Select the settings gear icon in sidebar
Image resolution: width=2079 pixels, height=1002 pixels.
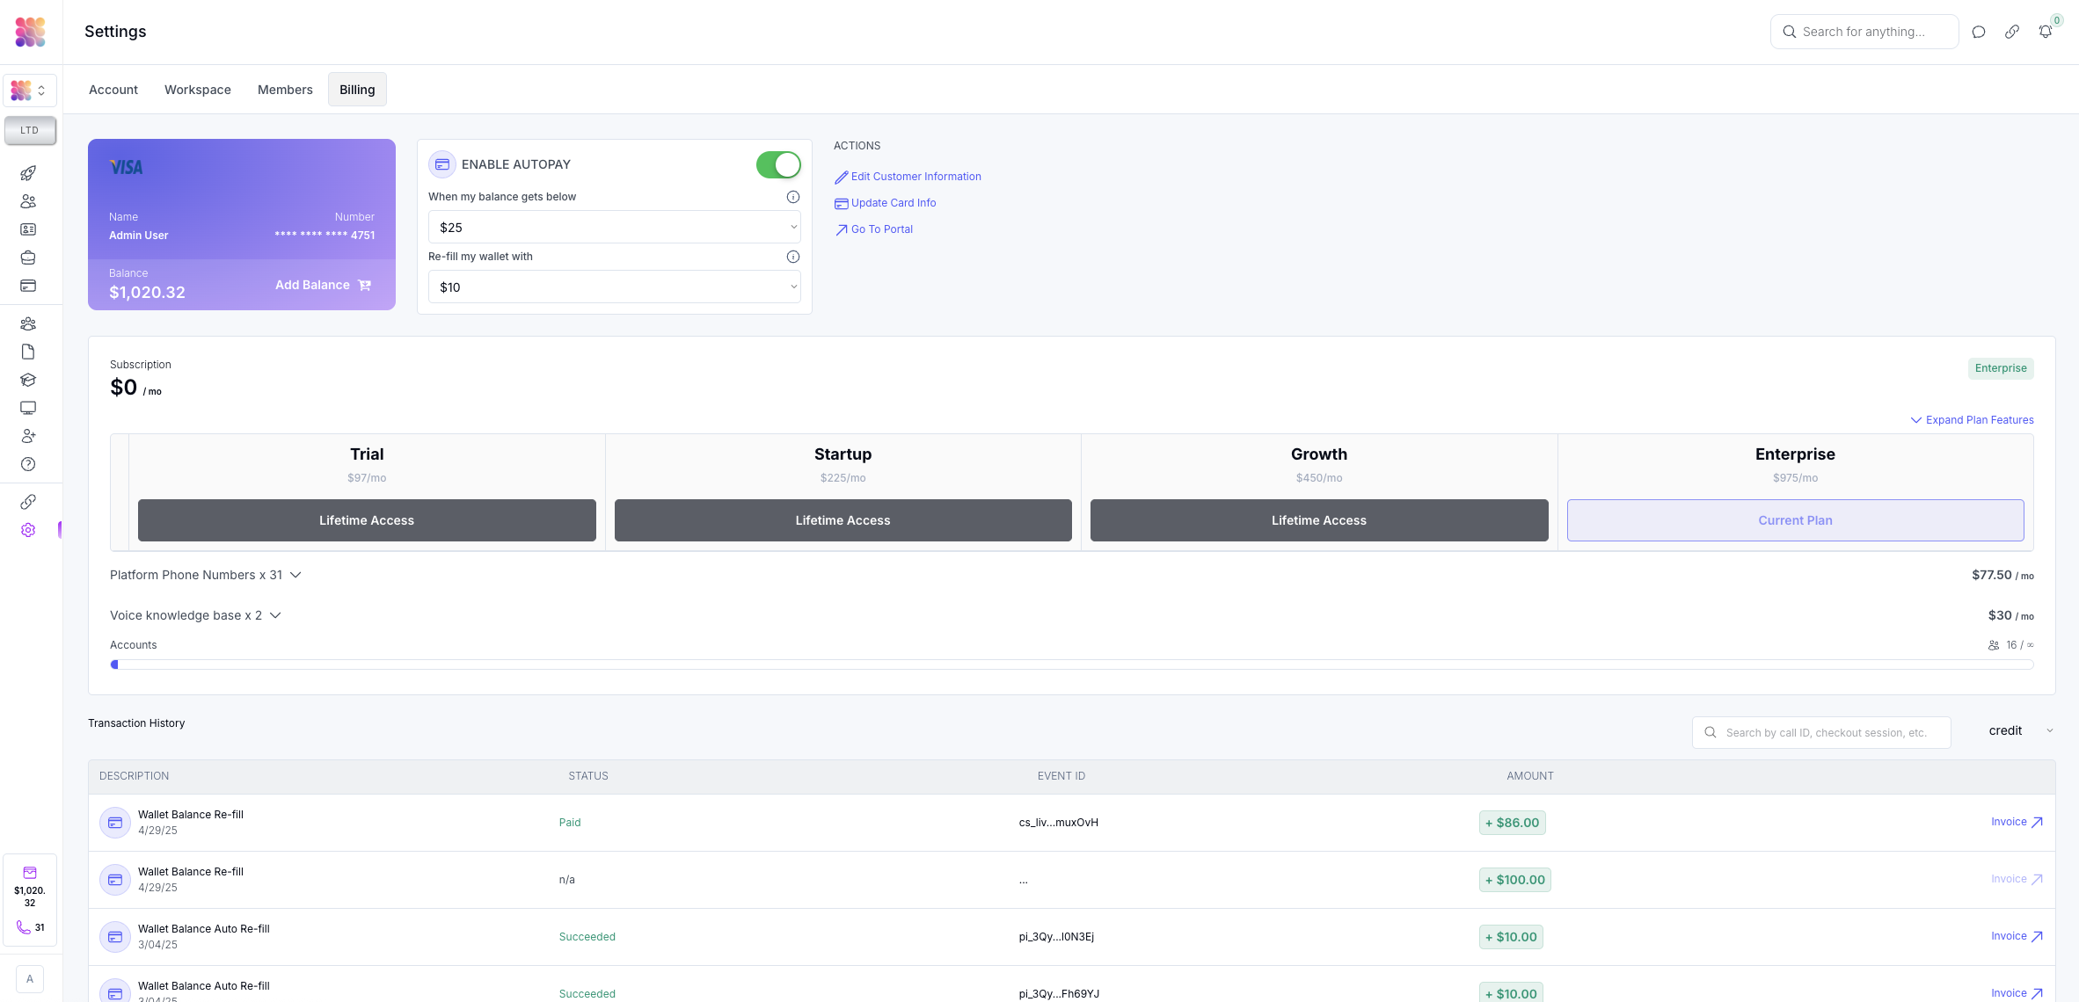(28, 530)
